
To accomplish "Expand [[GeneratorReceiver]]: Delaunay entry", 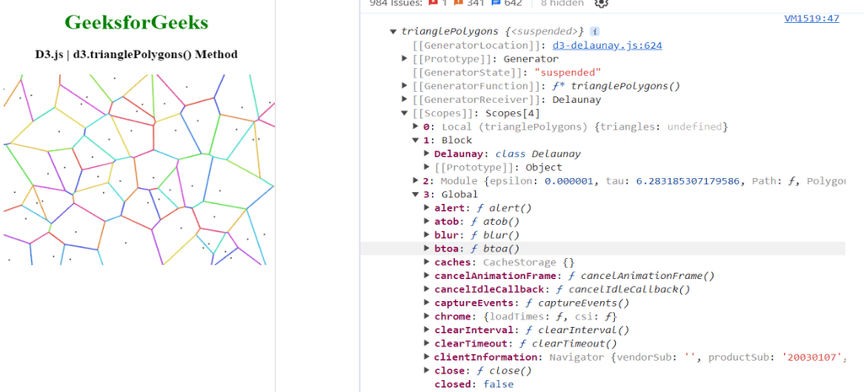I will [x=405, y=99].
